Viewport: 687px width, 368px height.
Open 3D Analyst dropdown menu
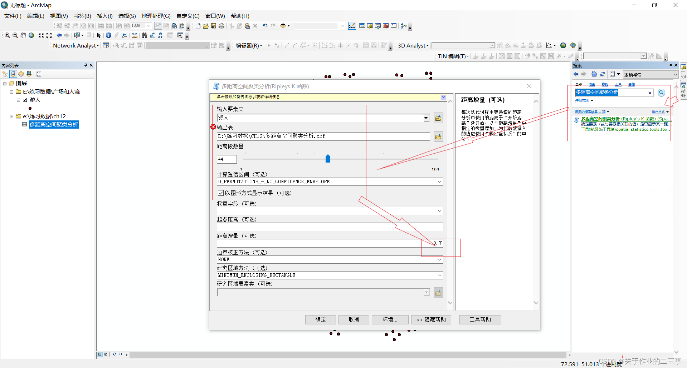[x=413, y=45]
